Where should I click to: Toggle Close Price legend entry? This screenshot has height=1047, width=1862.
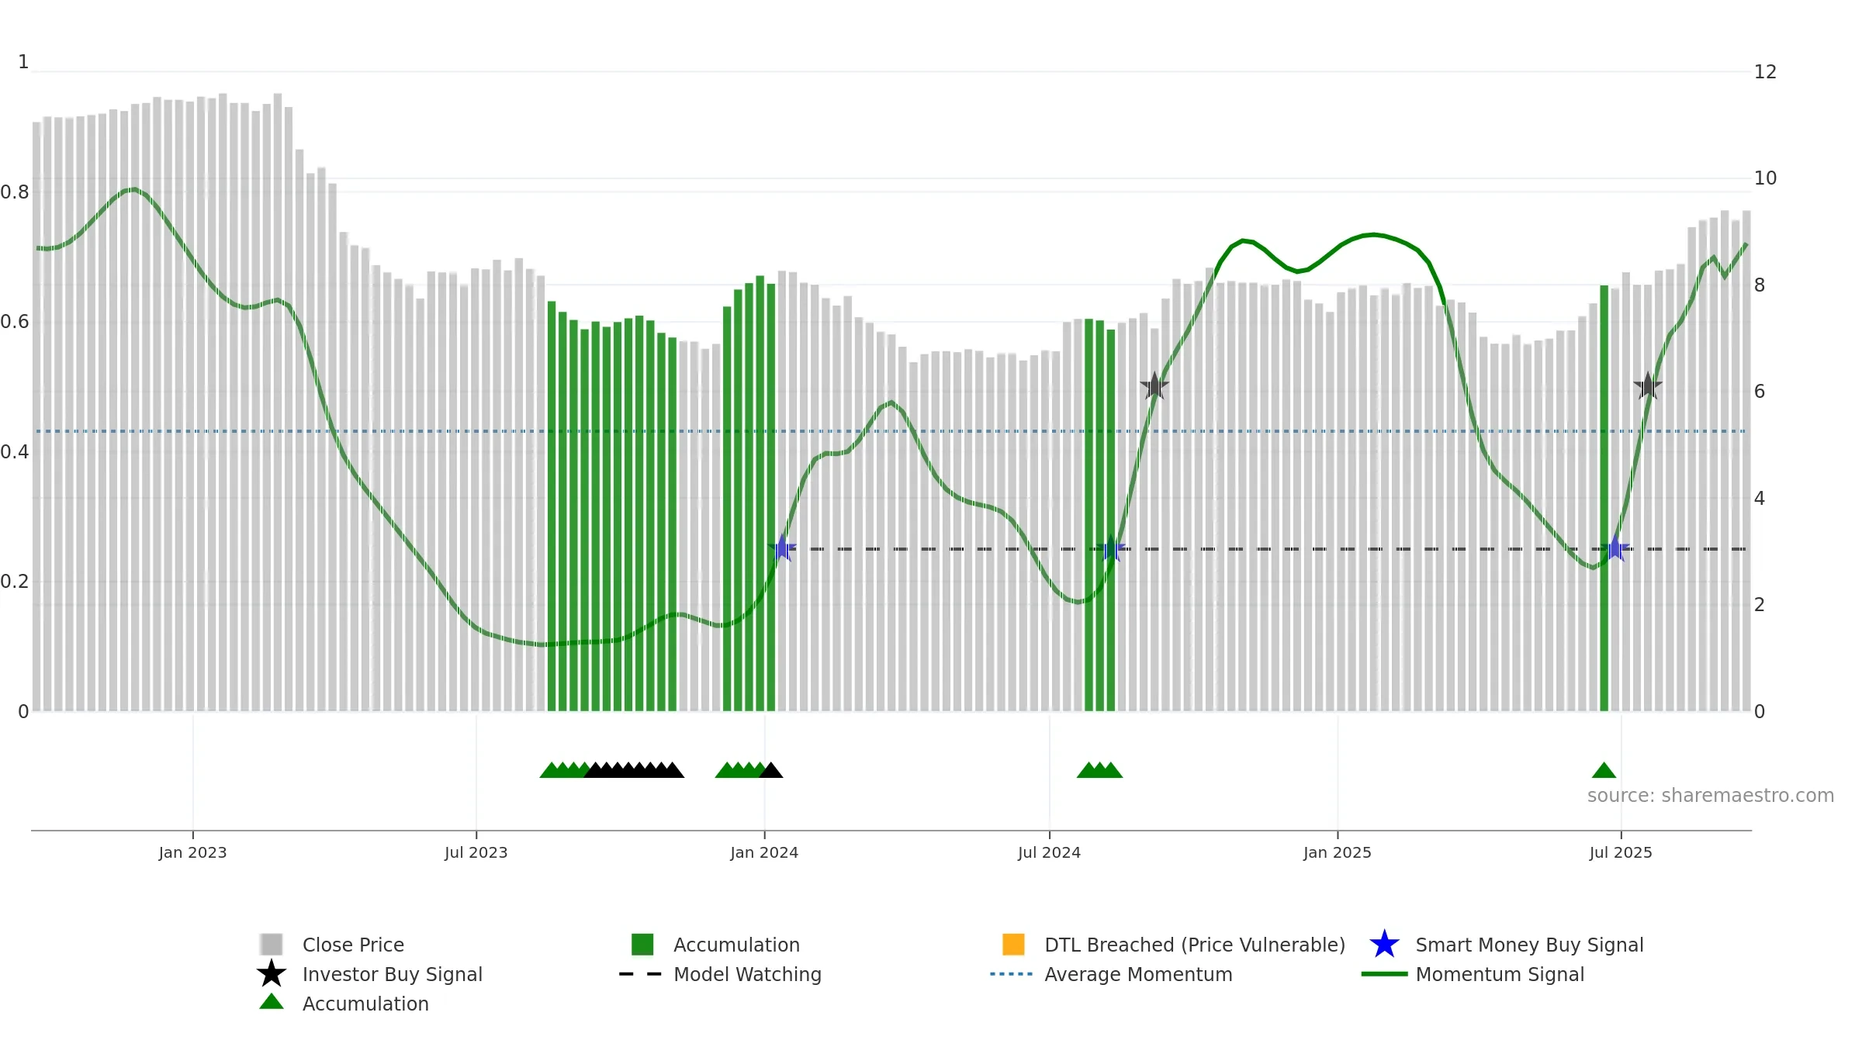332,945
